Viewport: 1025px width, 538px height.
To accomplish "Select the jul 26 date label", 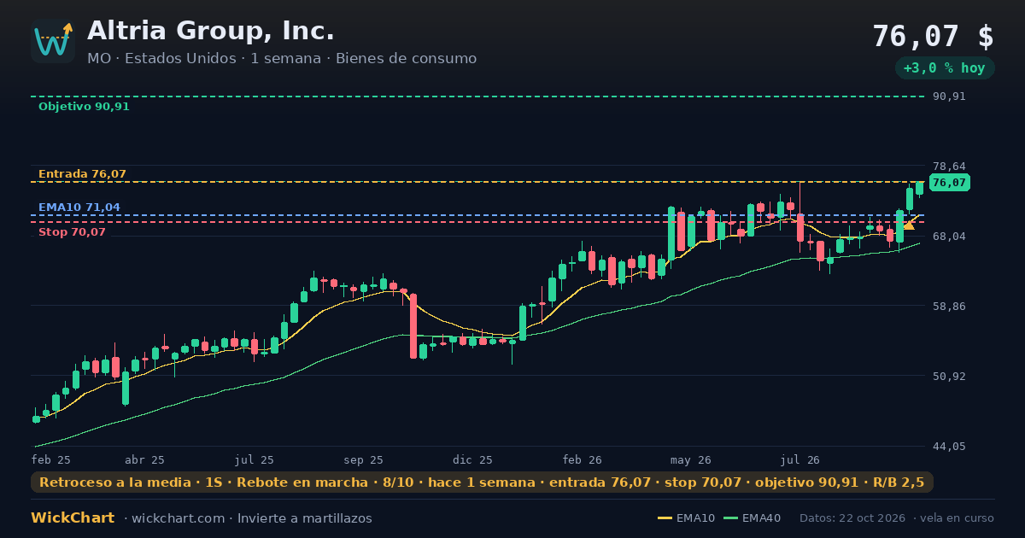I will pos(800,460).
